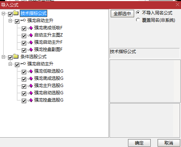The image size is (181, 147).
Task: Collapse 强龙启动主升 group under 条件选股公式
Action: pos(10,64)
